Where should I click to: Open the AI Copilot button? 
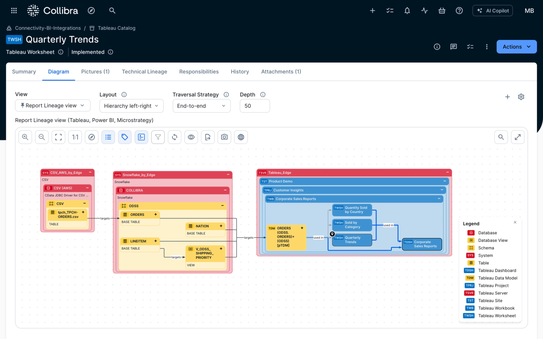coord(492,11)
